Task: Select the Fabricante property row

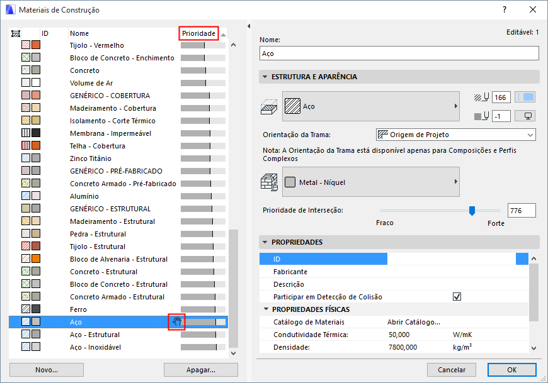Action: (394, 272)
